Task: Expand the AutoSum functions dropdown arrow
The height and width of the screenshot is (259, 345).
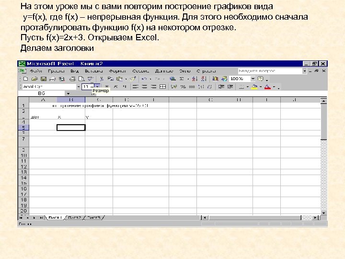Action: click(188, 79)
